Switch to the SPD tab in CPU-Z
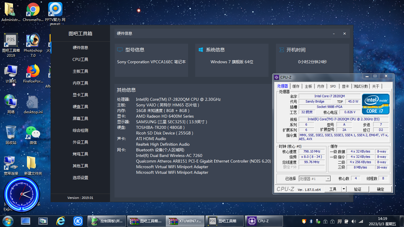The height and width of the screenshot is (227, 404). pos(333,86)
